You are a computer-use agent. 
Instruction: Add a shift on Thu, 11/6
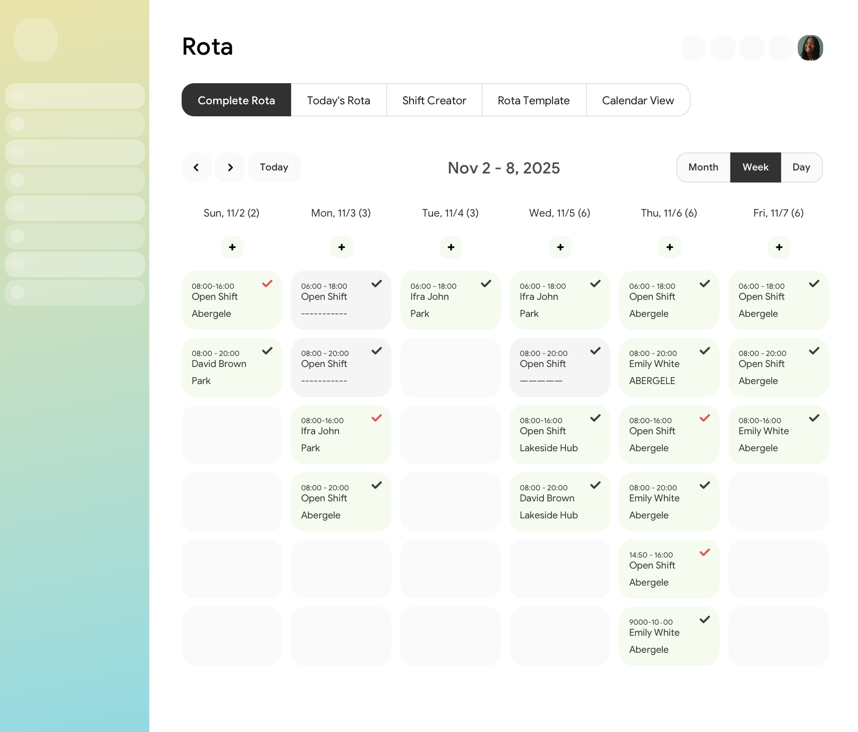coord(669,247)
